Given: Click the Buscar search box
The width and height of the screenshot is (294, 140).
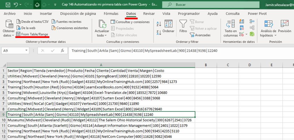Looking at the screenshot, I should (211, 5).
